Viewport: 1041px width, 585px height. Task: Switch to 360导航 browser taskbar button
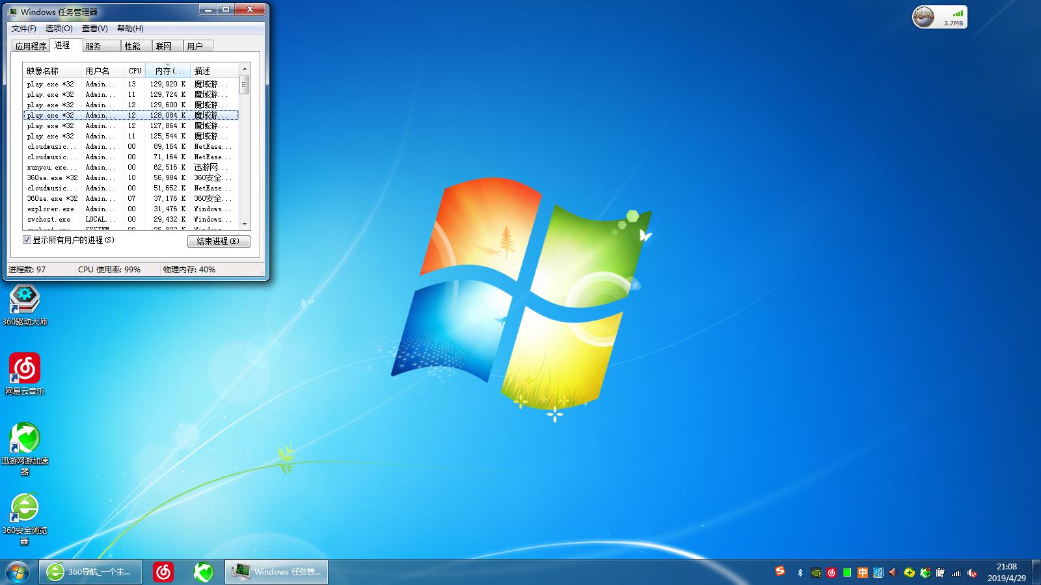90,572
